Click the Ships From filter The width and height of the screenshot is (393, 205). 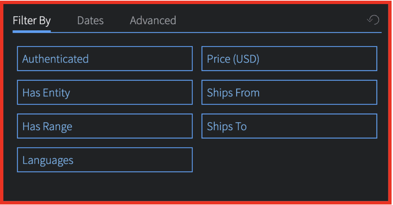pyautogui.click(x=289, y=92)
